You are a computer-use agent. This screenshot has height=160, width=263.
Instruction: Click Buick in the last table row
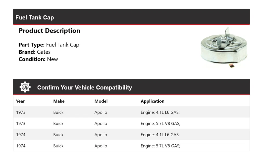tap(58, 146)
